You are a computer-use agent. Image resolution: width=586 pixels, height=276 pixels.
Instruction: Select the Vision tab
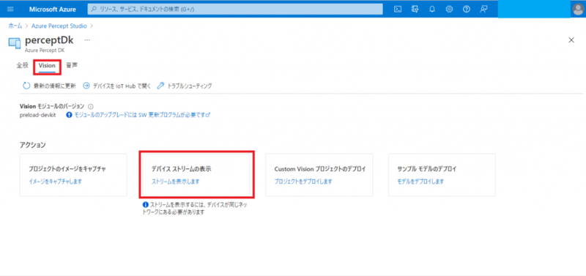(47, 66)
